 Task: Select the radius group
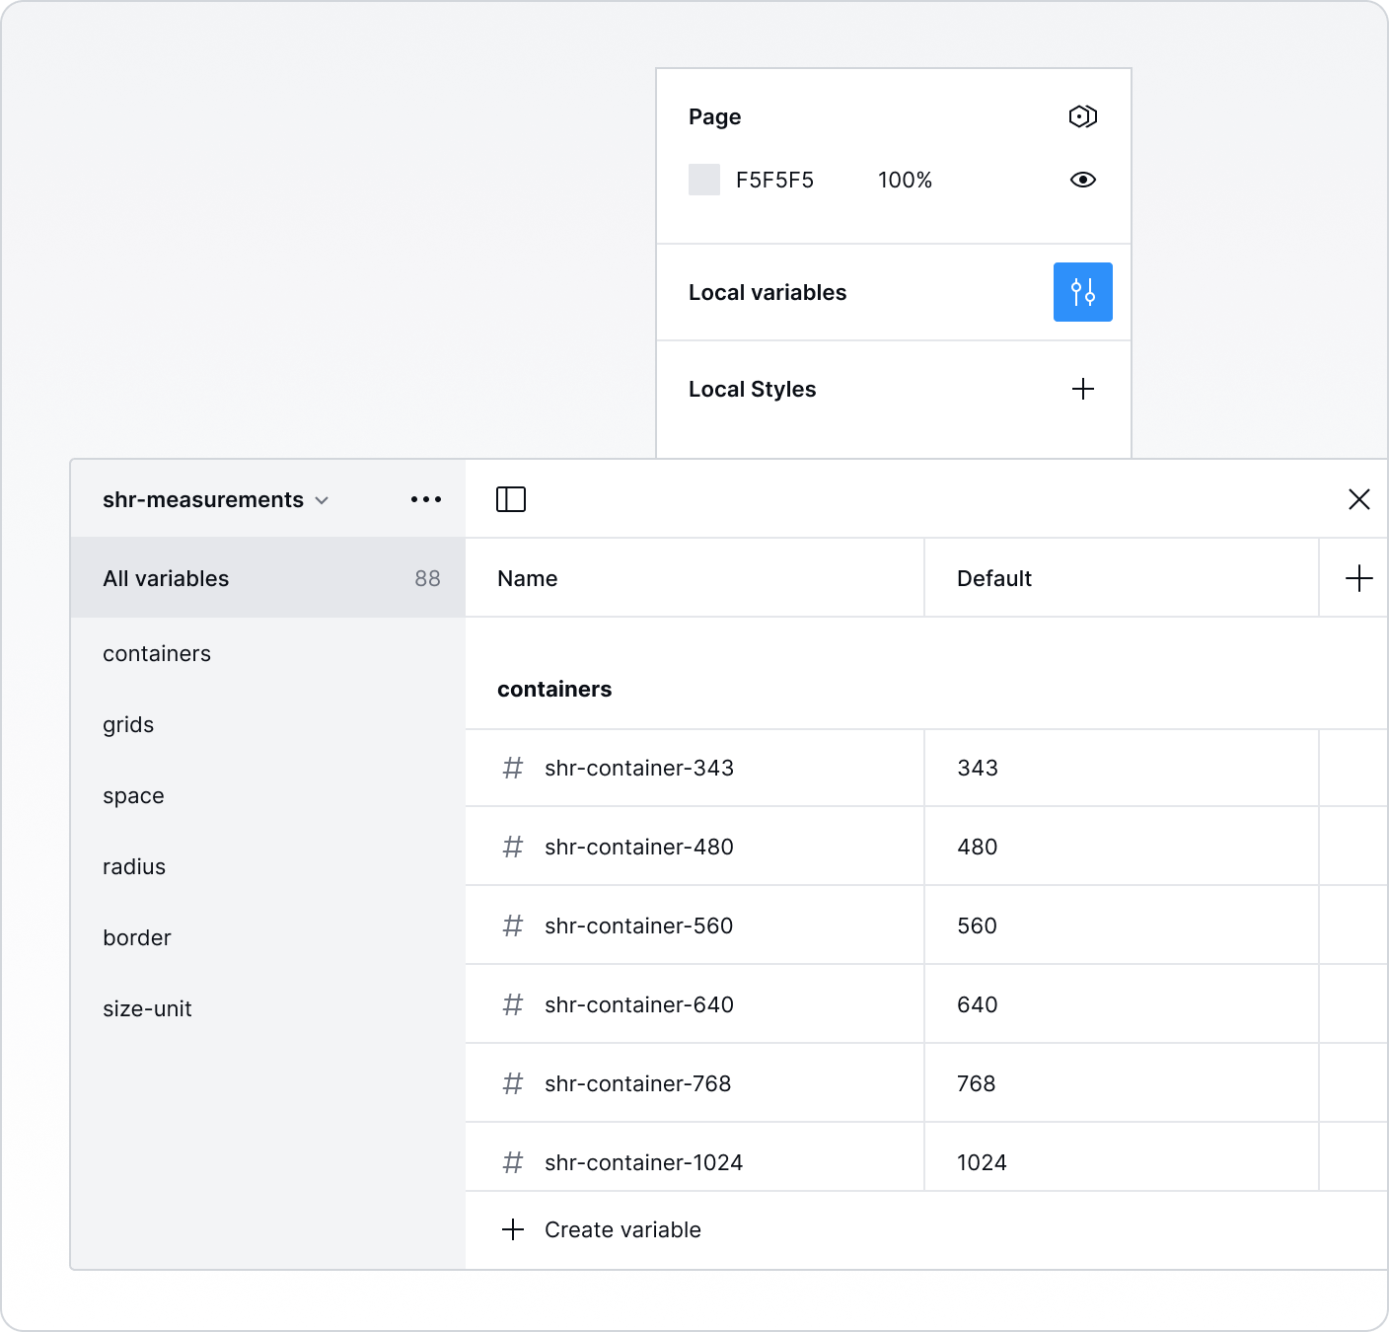(134, 866)
